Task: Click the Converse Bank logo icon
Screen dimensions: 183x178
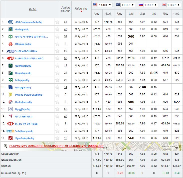Action: (x=11, y=131)
